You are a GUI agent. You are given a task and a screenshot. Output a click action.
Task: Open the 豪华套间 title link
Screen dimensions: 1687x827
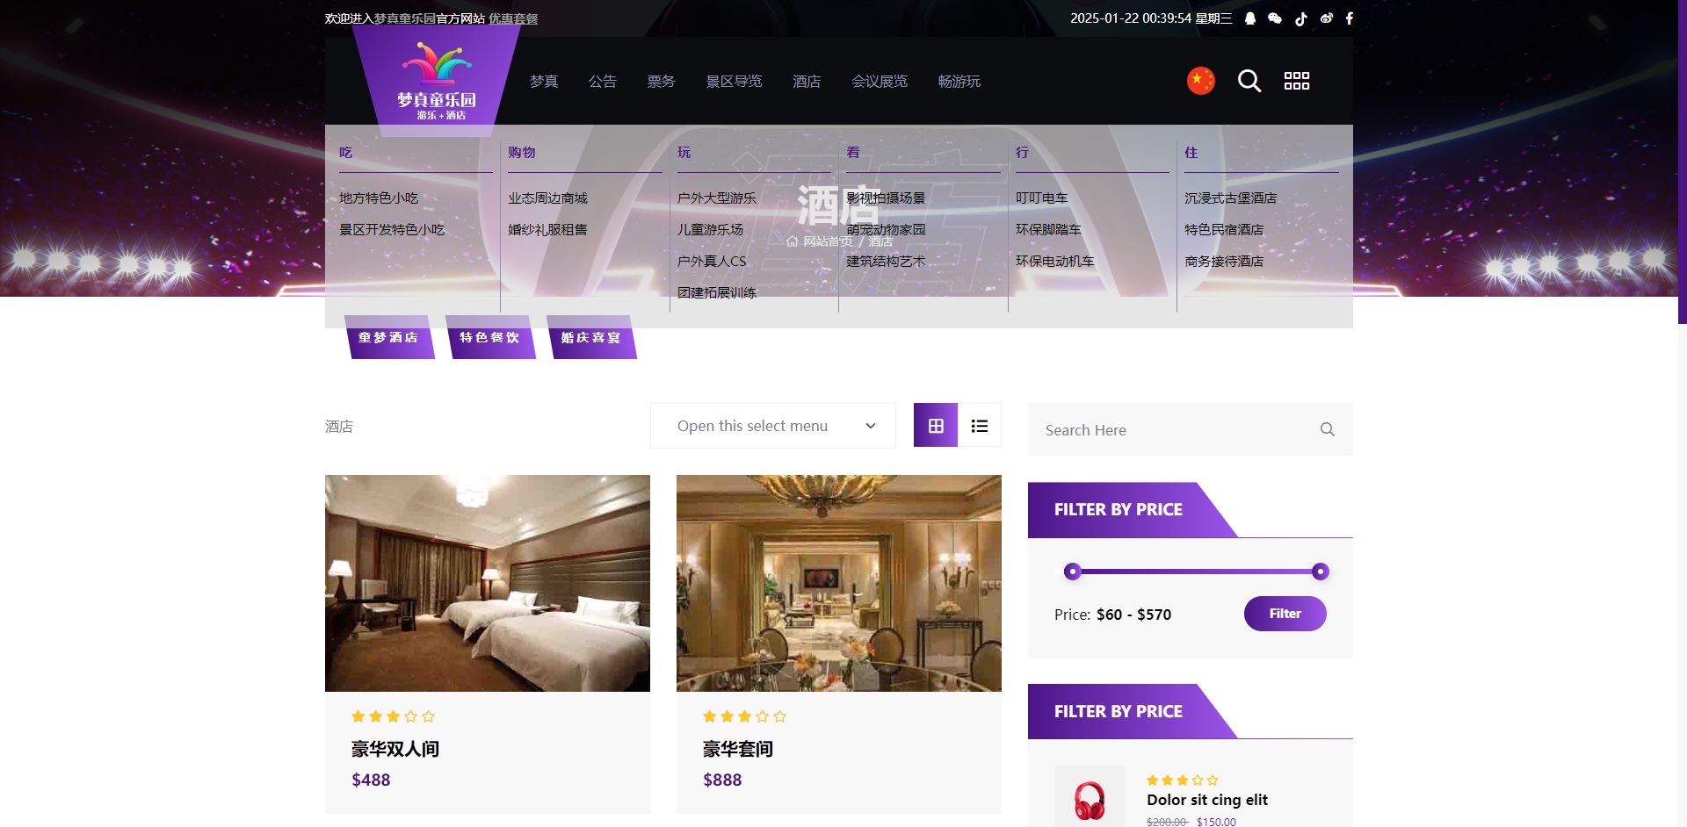pyautogui.click(x=738, y=749)
